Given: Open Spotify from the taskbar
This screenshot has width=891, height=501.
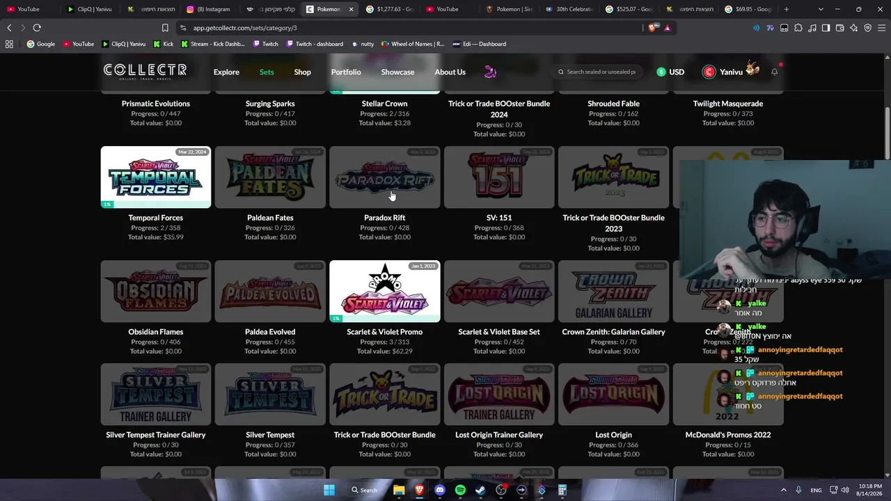Looking at the screenshot, I should (460, 490).
